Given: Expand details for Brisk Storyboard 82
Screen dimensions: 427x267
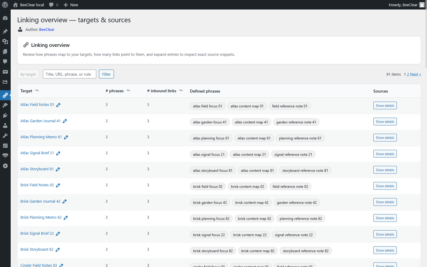Looking at the screenshot, I should click(385, 250).
